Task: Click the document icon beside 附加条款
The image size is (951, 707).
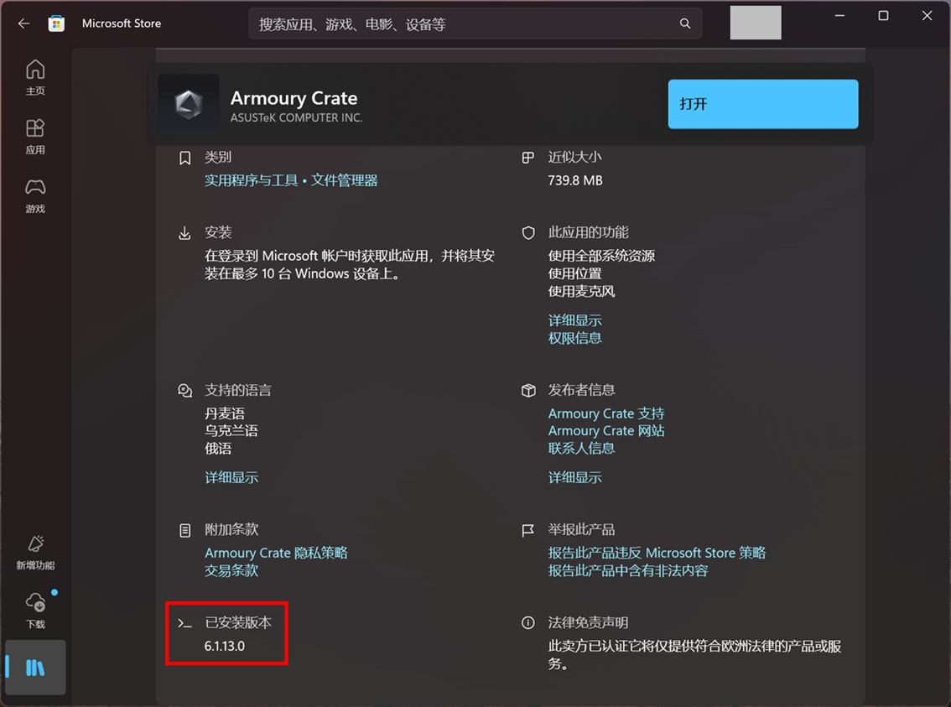Action: [185, 531]
